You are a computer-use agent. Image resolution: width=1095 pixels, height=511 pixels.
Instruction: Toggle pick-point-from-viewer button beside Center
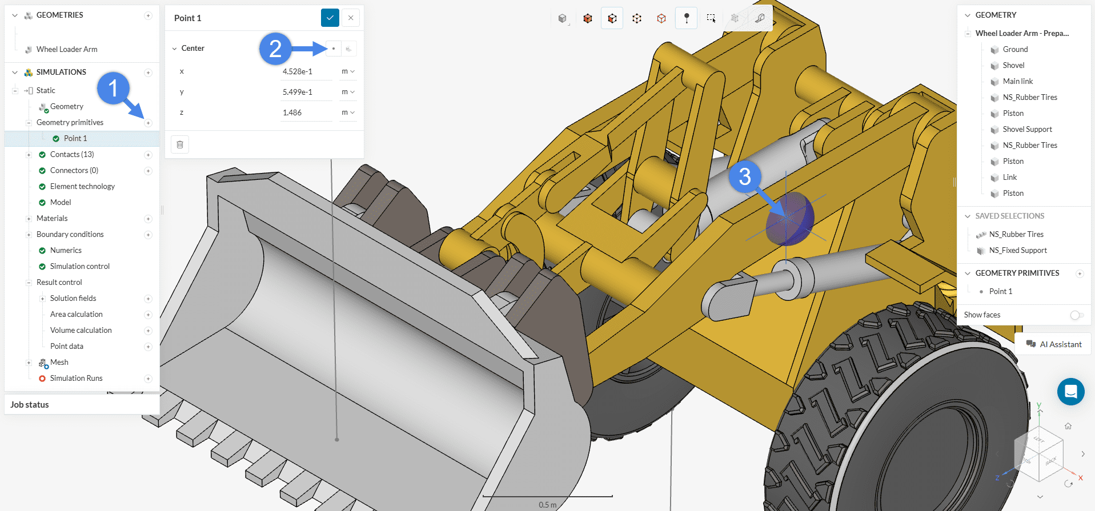pyautogui.click(x=334, y=49)
